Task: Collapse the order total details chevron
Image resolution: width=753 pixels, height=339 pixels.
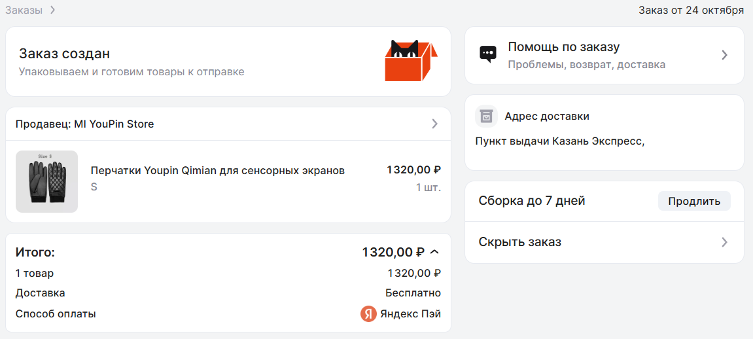Action: 435,252
